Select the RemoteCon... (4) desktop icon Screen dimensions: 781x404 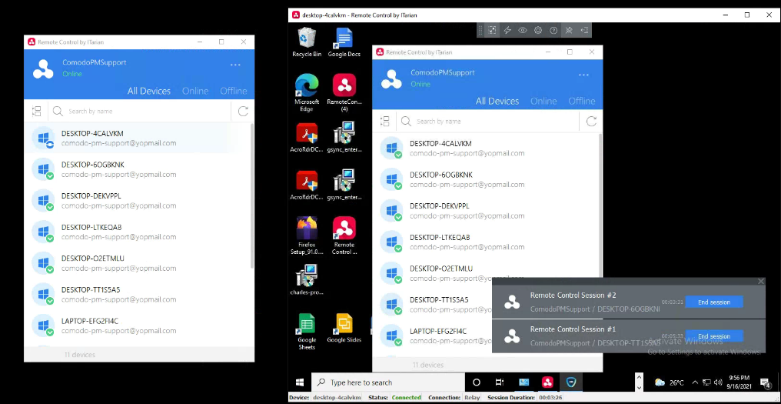[x=344, y=93]
